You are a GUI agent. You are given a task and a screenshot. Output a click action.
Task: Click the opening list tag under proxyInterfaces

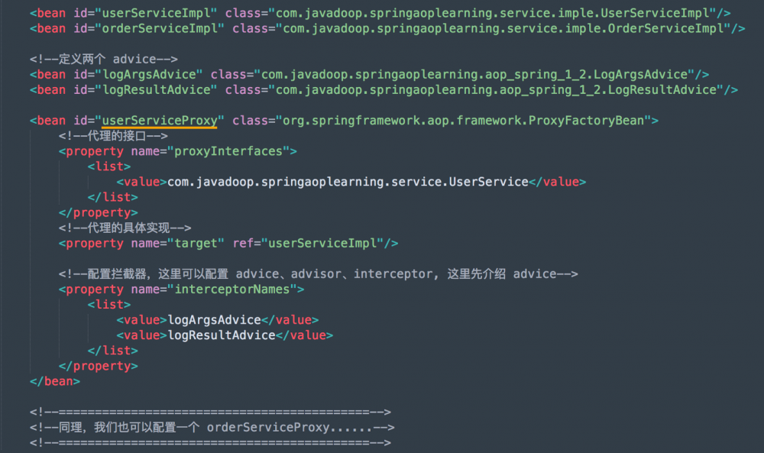coord(109,167)
